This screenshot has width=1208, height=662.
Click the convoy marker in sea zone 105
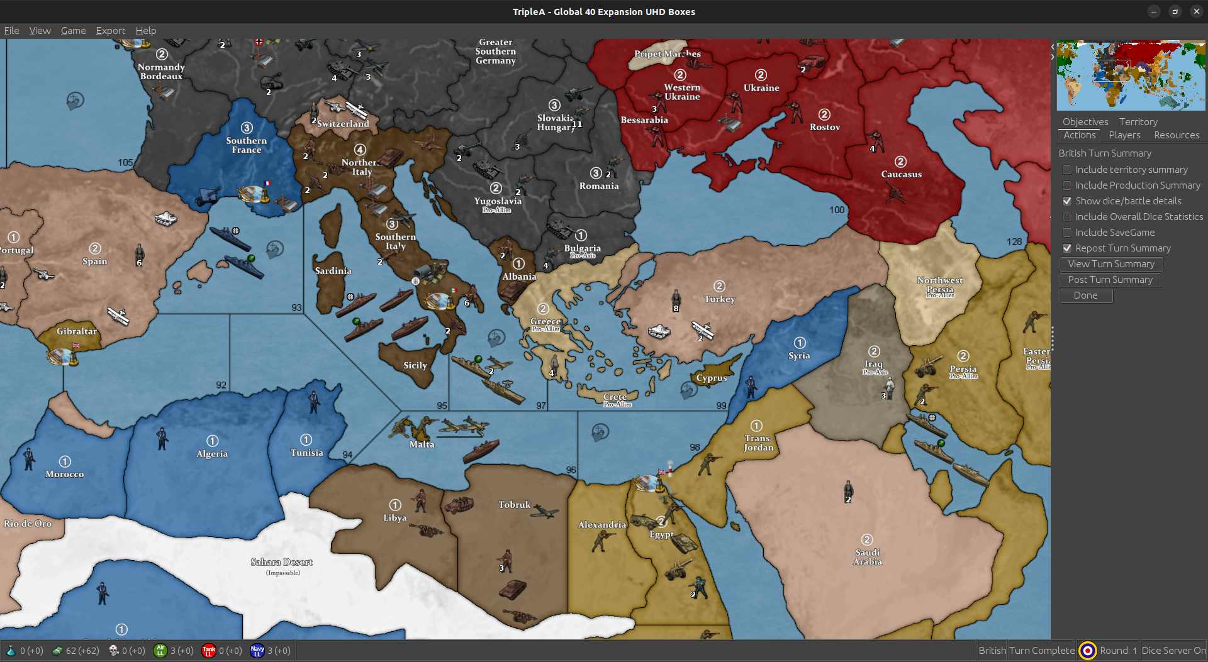pos(75,100)
